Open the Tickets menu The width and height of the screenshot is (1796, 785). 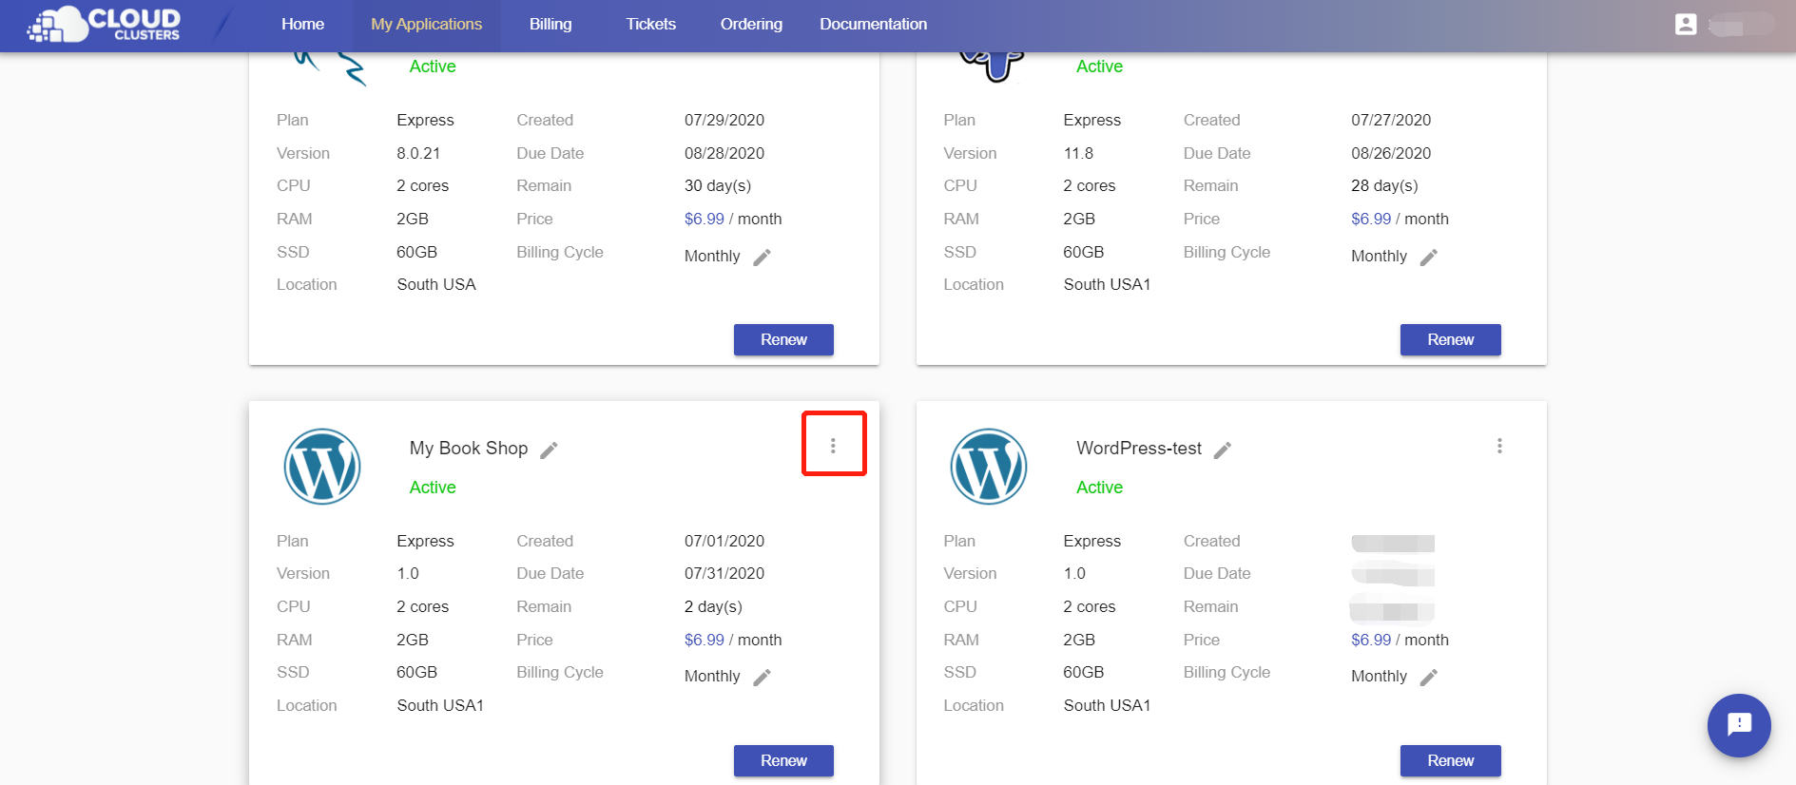coord(650,25)
